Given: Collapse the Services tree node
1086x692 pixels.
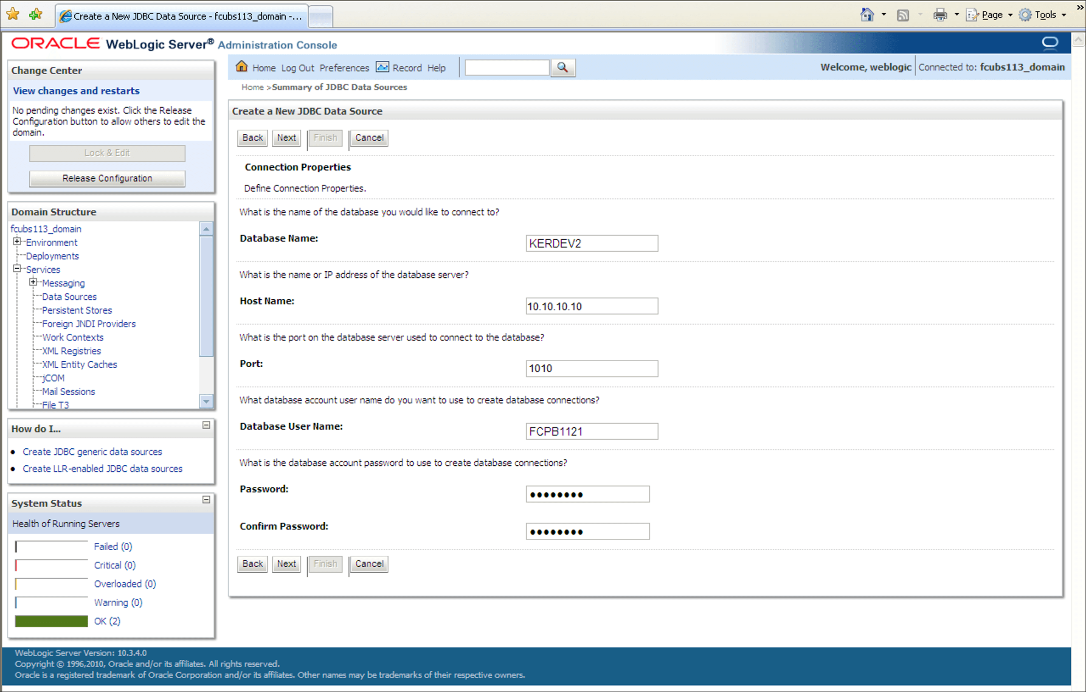Looking at the screenshot, I should coord(17,268).
